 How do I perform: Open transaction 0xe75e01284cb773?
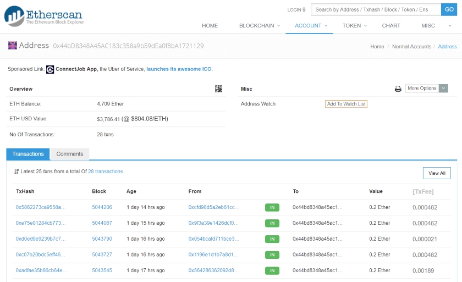pyautogui.click(x=41, y=223)
